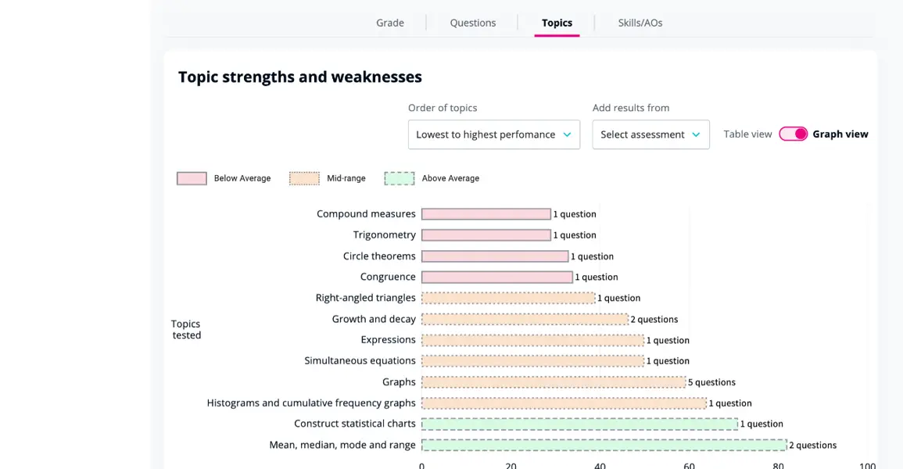The width and height of the screenshot is (903, 469).
Task: Click the chevron in Select assessment dropdown
Action: pos(696,134)
